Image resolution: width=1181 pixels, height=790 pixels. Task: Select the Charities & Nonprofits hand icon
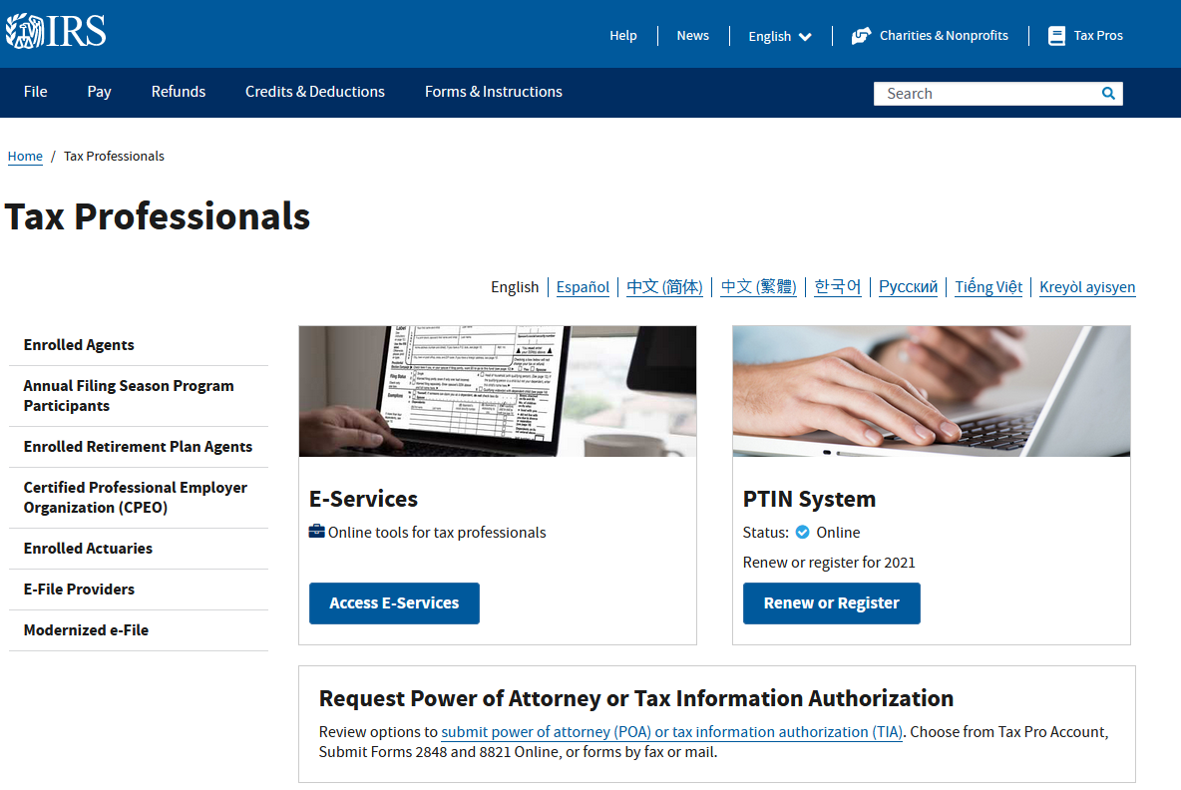pos(860,35)
